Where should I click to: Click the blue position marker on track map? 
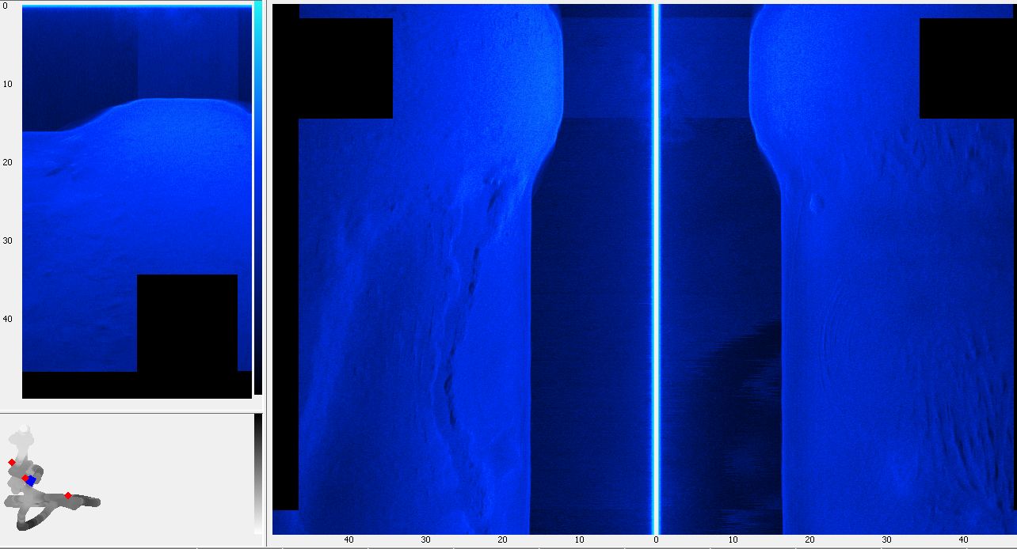[32, 480]
